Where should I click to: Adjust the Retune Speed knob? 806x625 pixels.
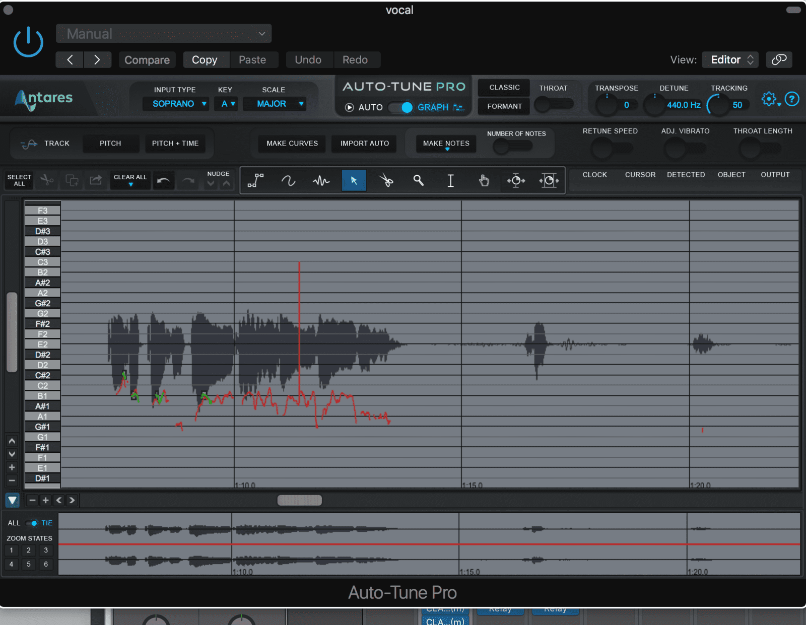(601, 149)
